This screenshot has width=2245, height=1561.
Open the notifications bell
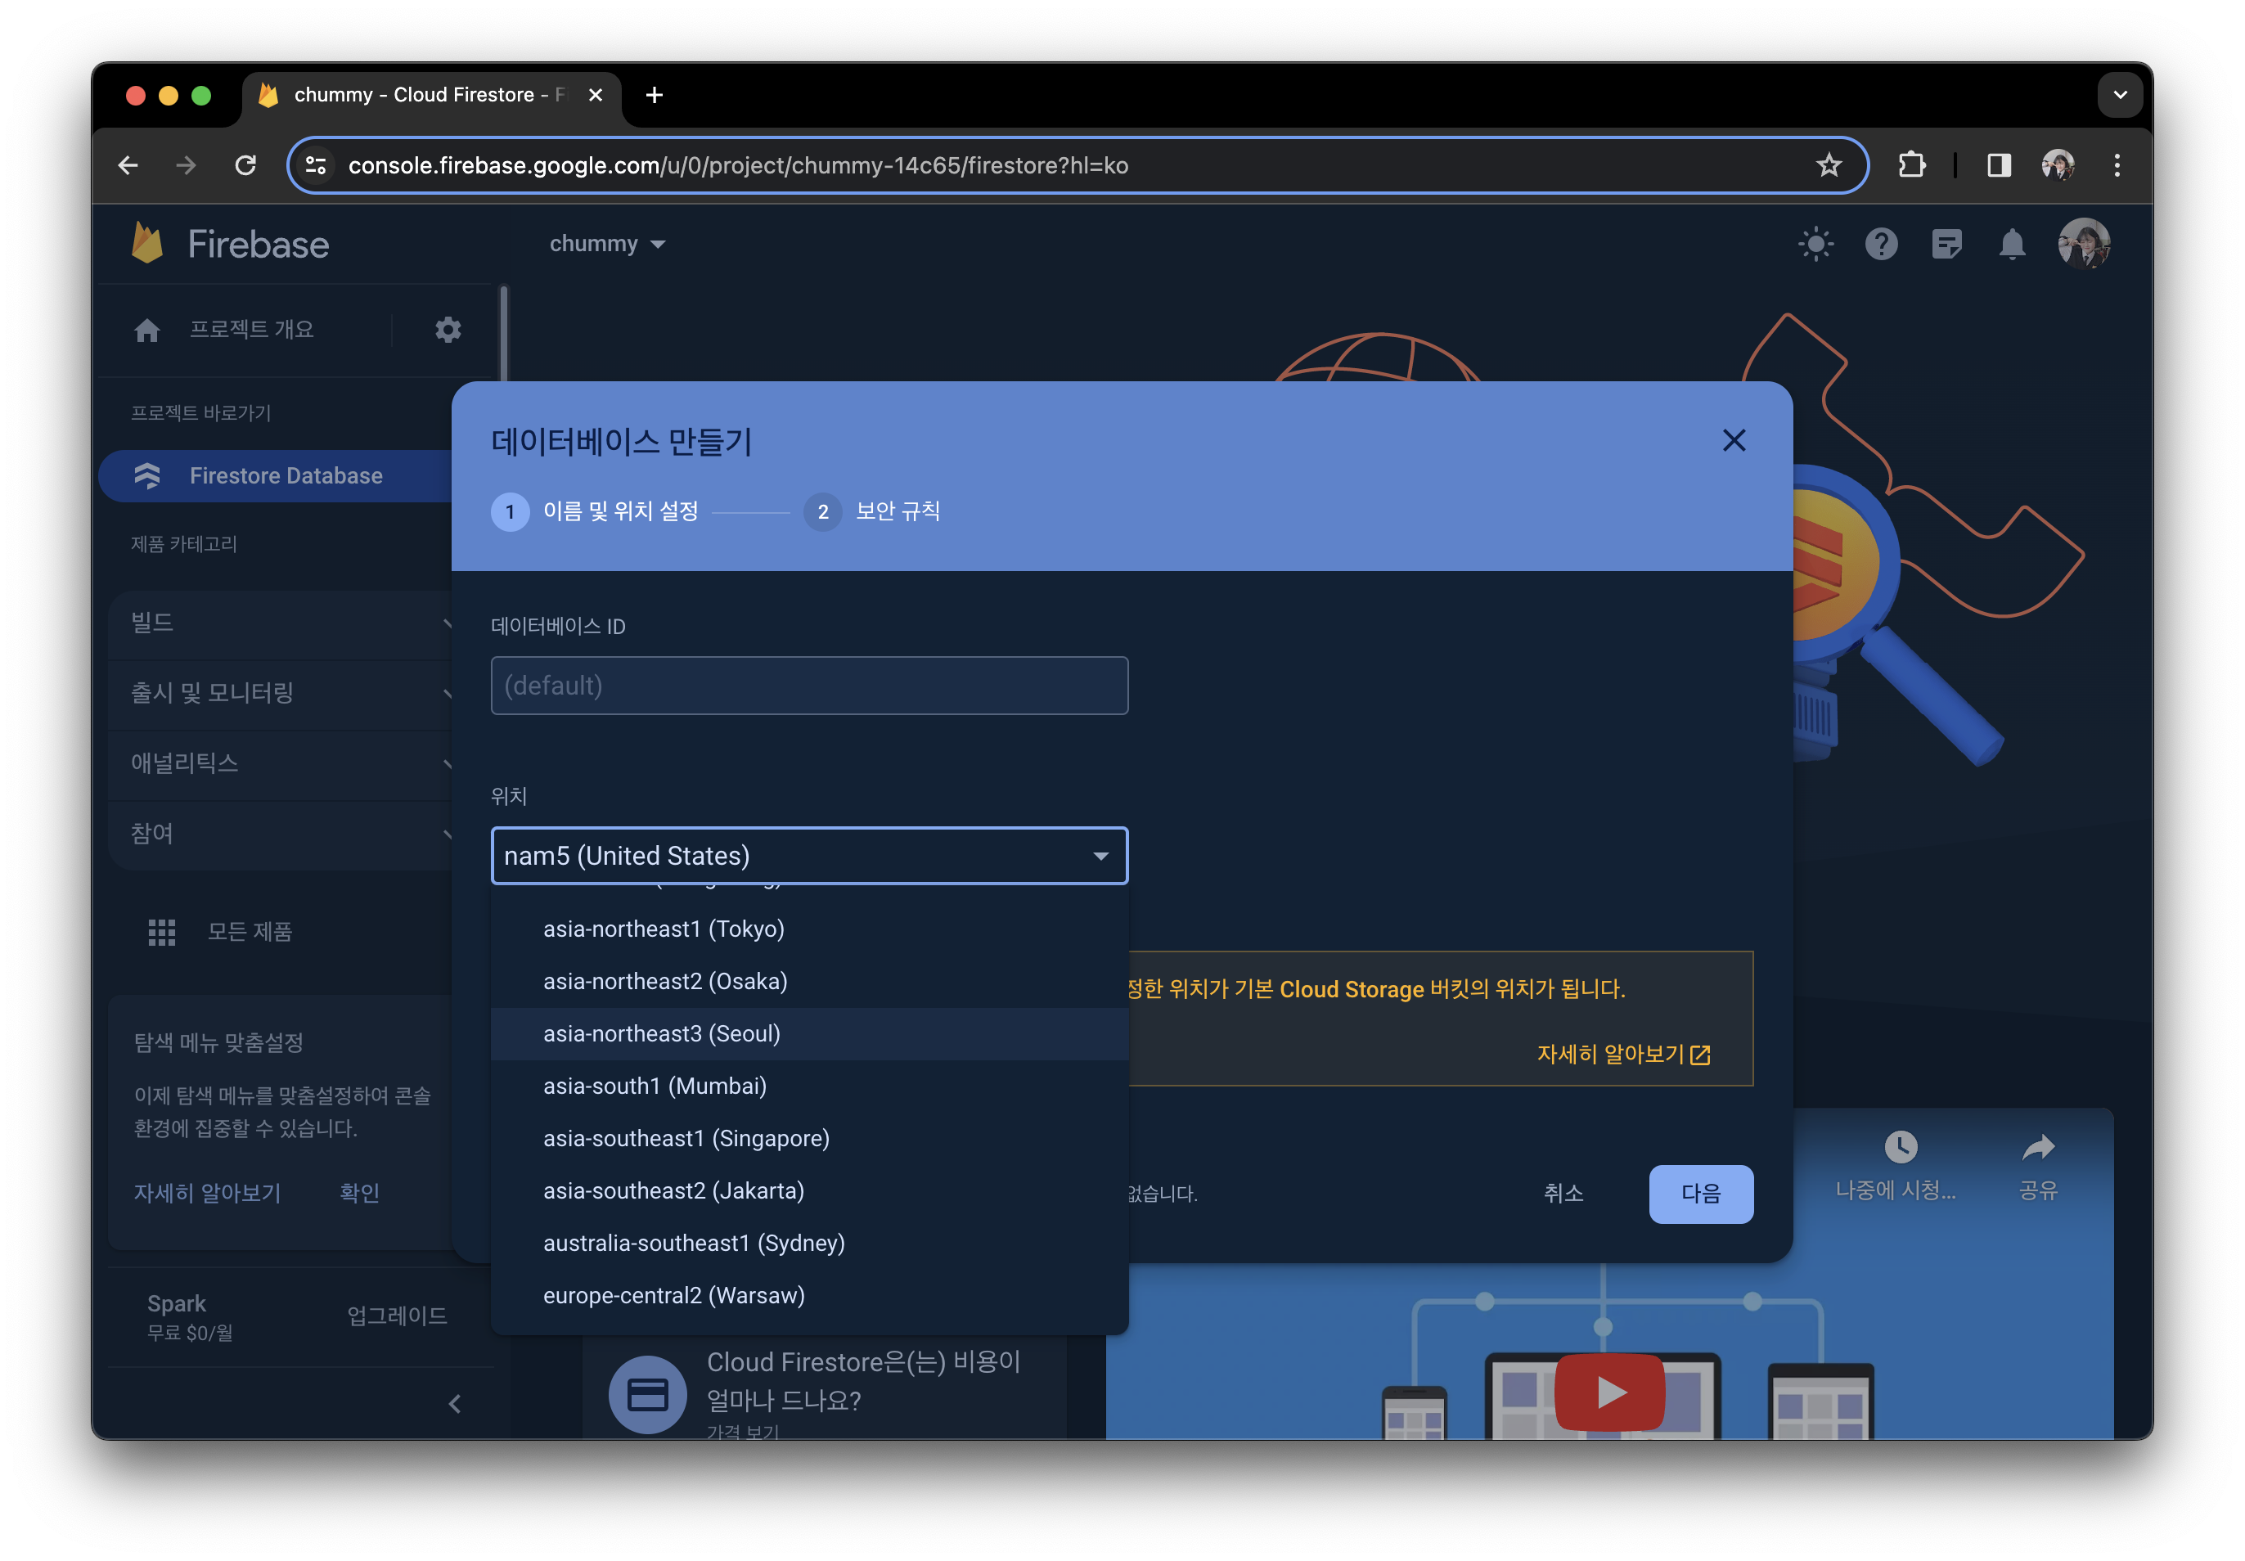(x=2011, y=244)
